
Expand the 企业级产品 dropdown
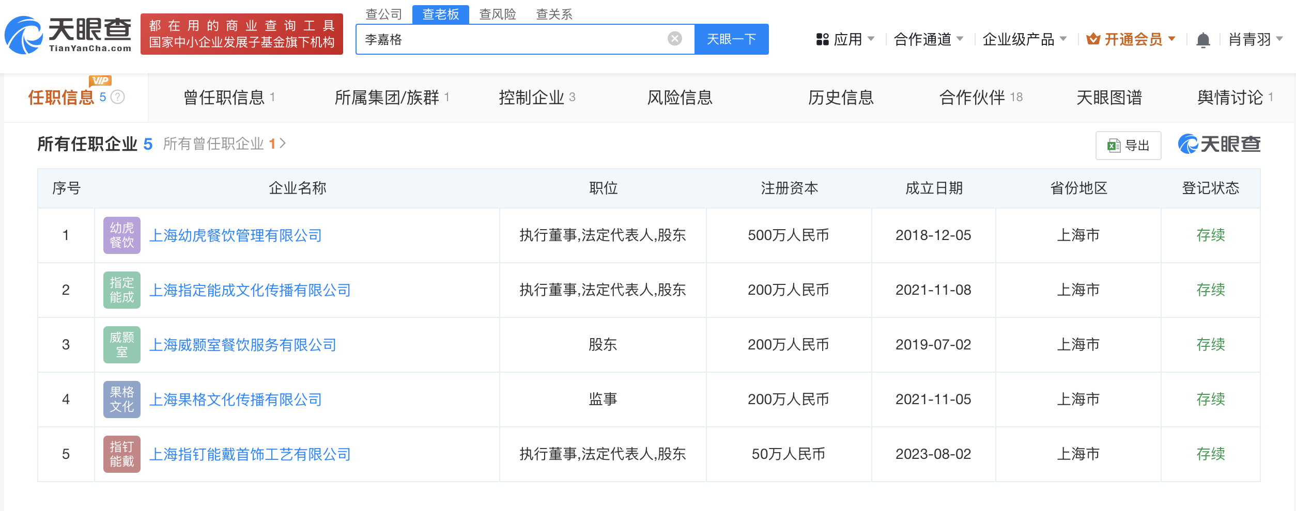pyautogui.click(x=1024, y=39)
